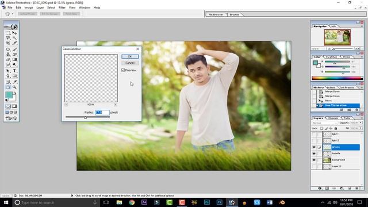
Task: Show the Layer 0 layer
Action: 314,166
